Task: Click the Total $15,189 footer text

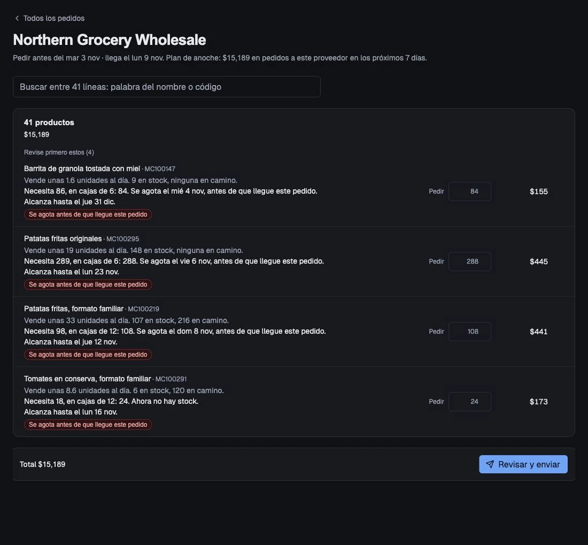Action: click(x=42, y=464)
